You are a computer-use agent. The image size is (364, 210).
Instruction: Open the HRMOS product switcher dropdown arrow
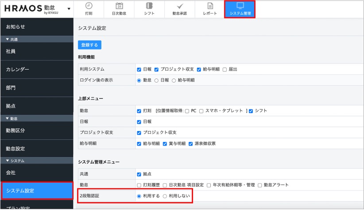(x=69, y=9)
